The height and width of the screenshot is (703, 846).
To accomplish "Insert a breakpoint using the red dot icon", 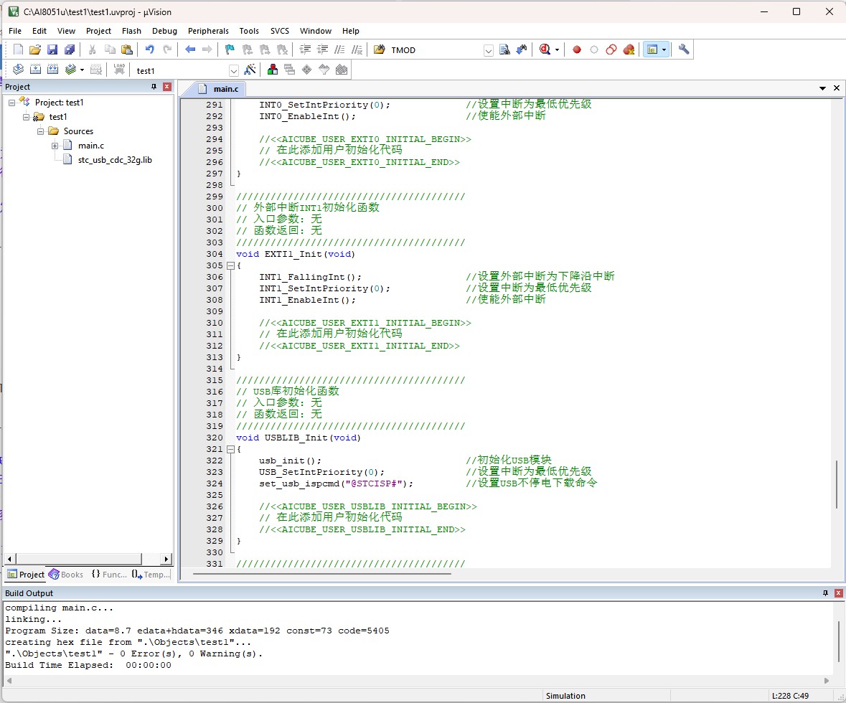I will pos(577,49).
